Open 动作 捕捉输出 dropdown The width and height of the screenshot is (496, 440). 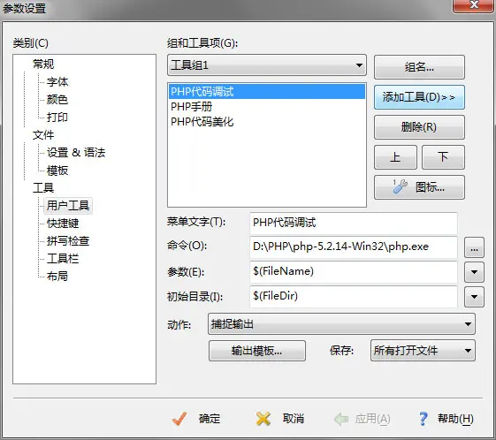(341, 324)
